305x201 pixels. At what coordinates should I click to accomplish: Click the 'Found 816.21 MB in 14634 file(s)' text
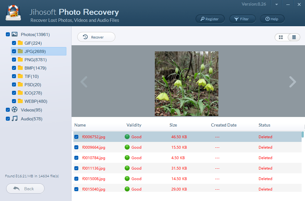click(x=32, y=176)
